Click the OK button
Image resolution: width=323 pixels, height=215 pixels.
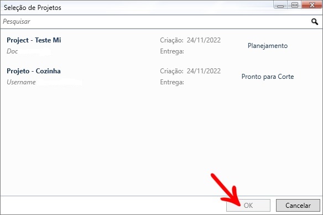(248, 205)
